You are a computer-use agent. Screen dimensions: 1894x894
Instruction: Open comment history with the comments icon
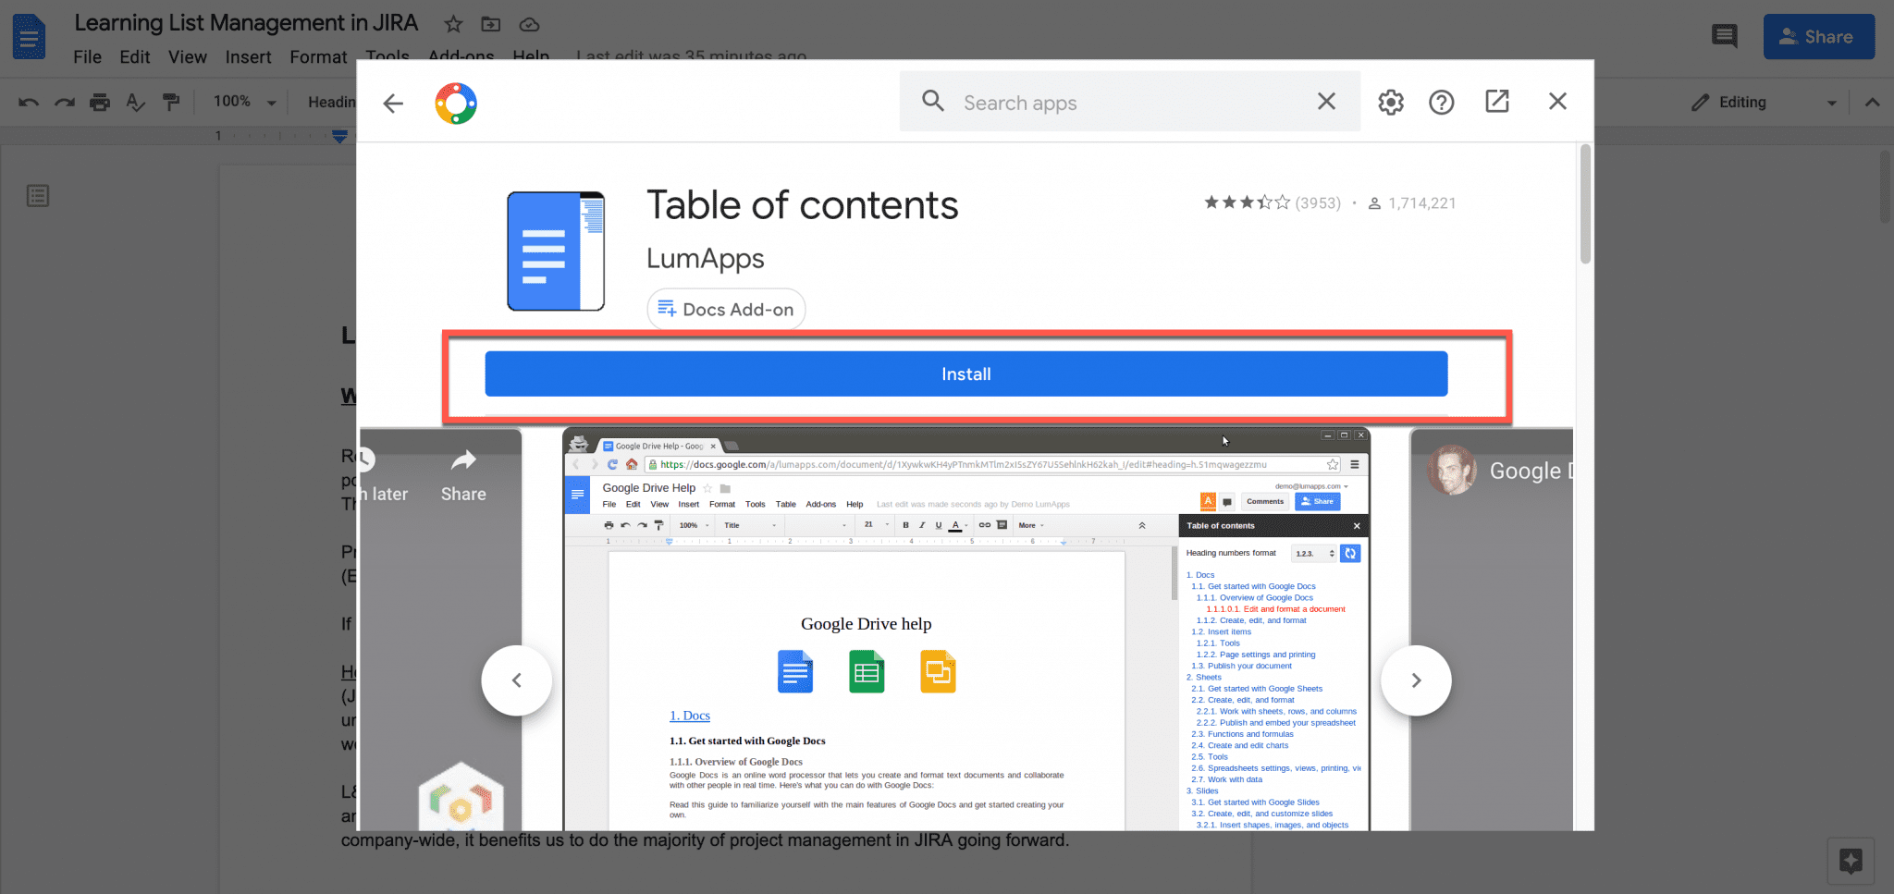click(1724, 35)
